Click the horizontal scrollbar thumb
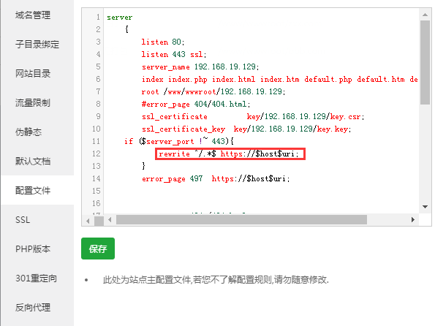This screenshot has width=435, height=326. (x=241, y=220)
